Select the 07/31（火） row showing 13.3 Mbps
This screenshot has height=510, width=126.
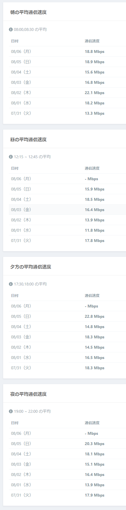pyautogui.click(x=67, y=113)
